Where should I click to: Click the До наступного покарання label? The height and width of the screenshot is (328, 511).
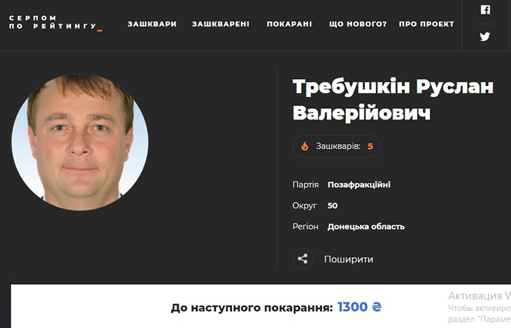point(252,308)
